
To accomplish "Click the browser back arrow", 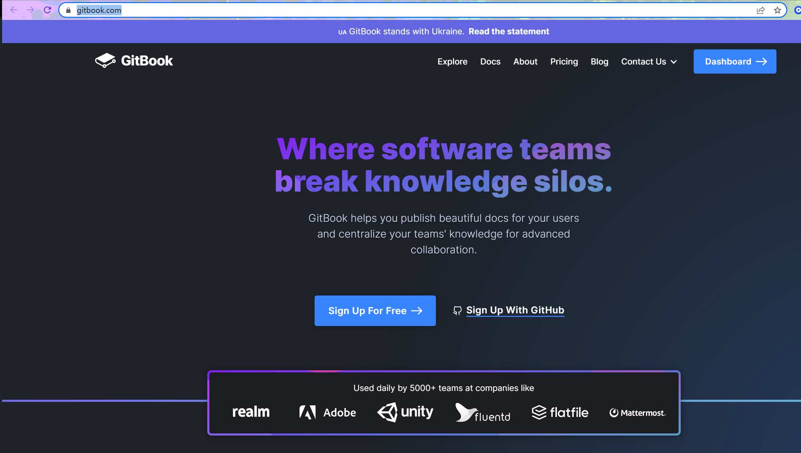I will click(x=14, y=10).
